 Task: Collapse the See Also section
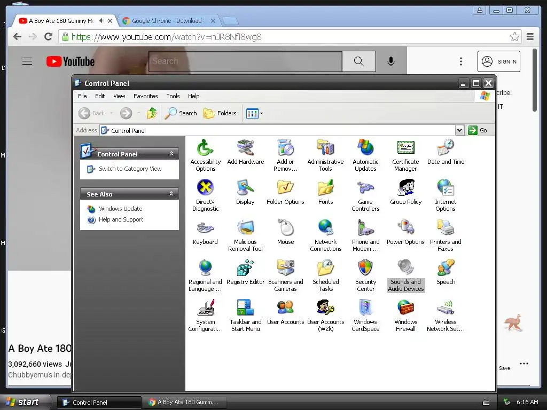coord(171,194)
